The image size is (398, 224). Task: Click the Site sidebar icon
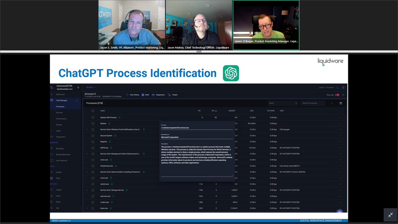point(52,208)
